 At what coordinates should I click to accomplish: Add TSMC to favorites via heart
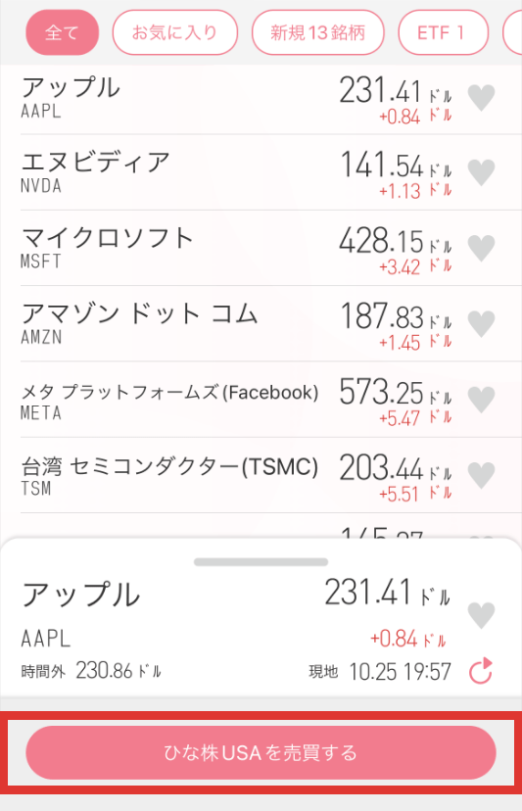481,475
